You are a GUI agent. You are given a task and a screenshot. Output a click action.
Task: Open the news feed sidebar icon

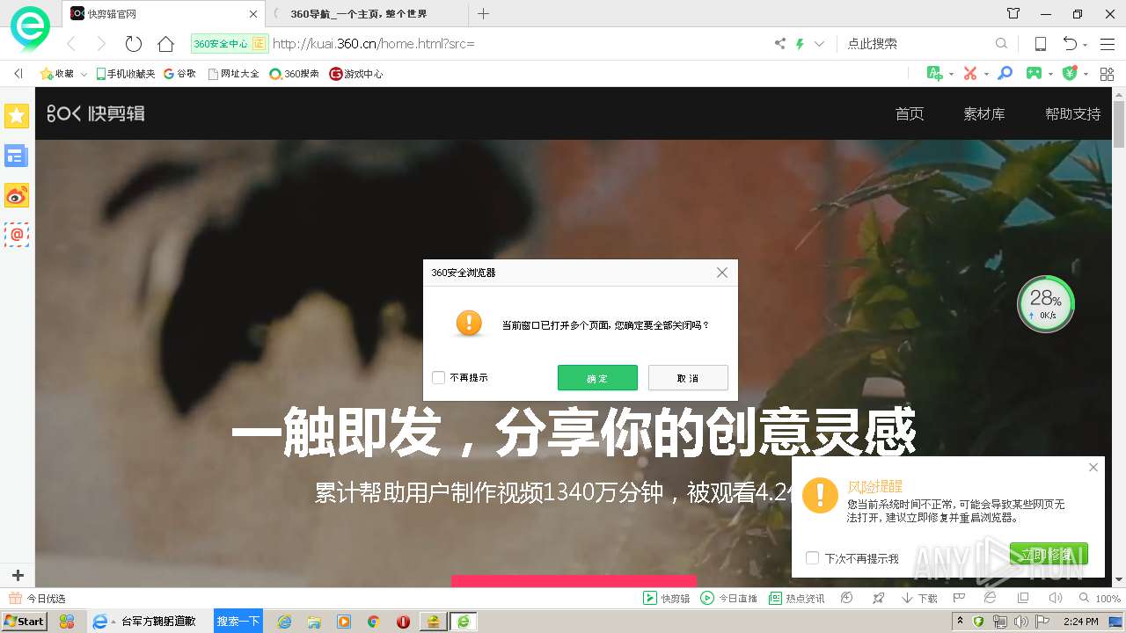coord(17,156)
